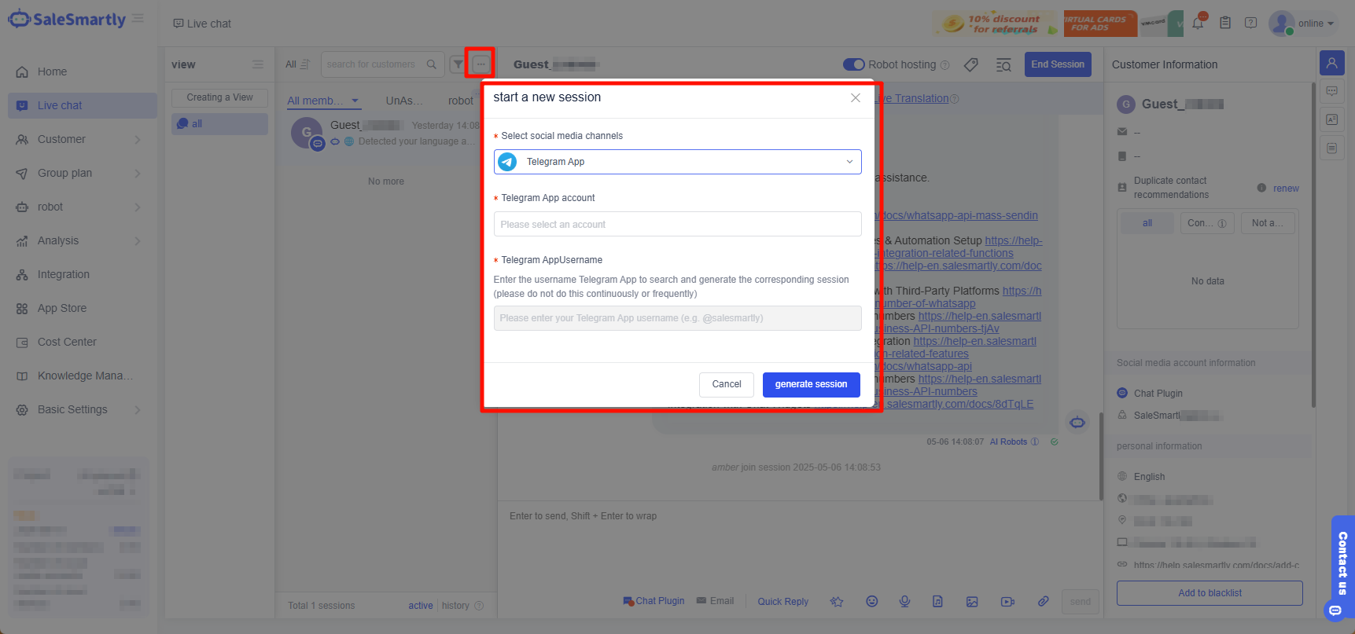1355x634 pixels.
Task: Click Creating a View button
Action: (x=219, y=97)
